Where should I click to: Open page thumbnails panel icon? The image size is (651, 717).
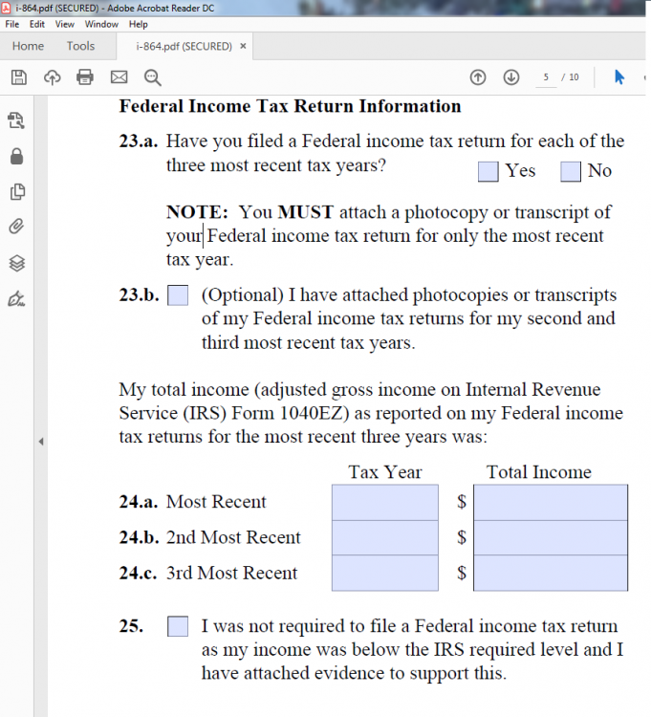tap(17, 191)
